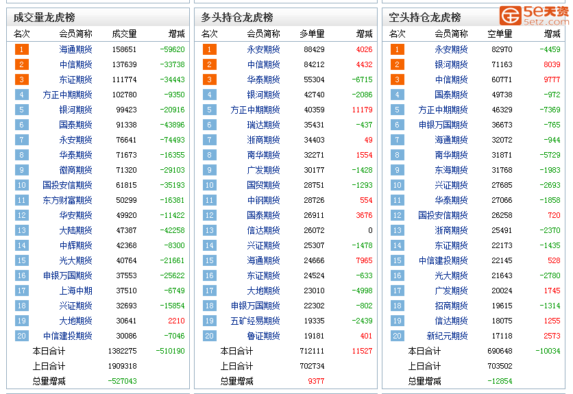Click the rank 3 badge in 空头持仓龙虎榜
This screenshot has height=394, width=573.
(x=398, y=79)
